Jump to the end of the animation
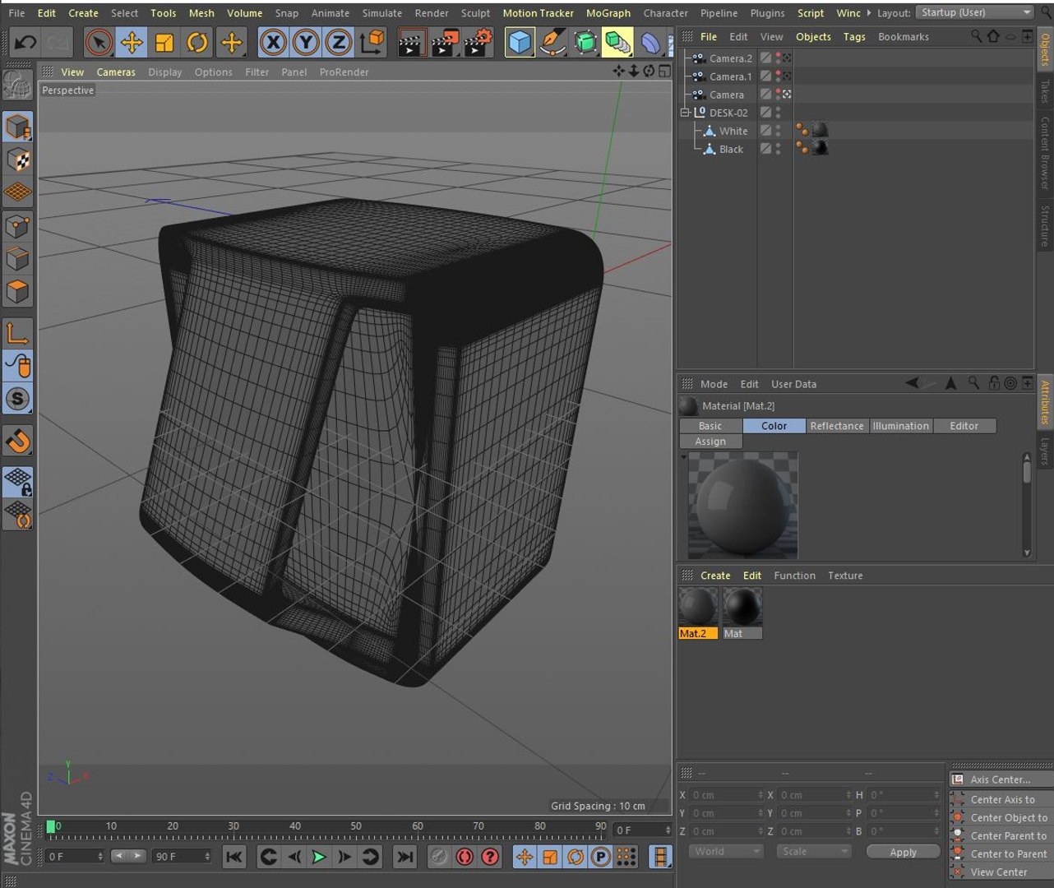Viewport: 1054px width, 888px height. (405, 857)
